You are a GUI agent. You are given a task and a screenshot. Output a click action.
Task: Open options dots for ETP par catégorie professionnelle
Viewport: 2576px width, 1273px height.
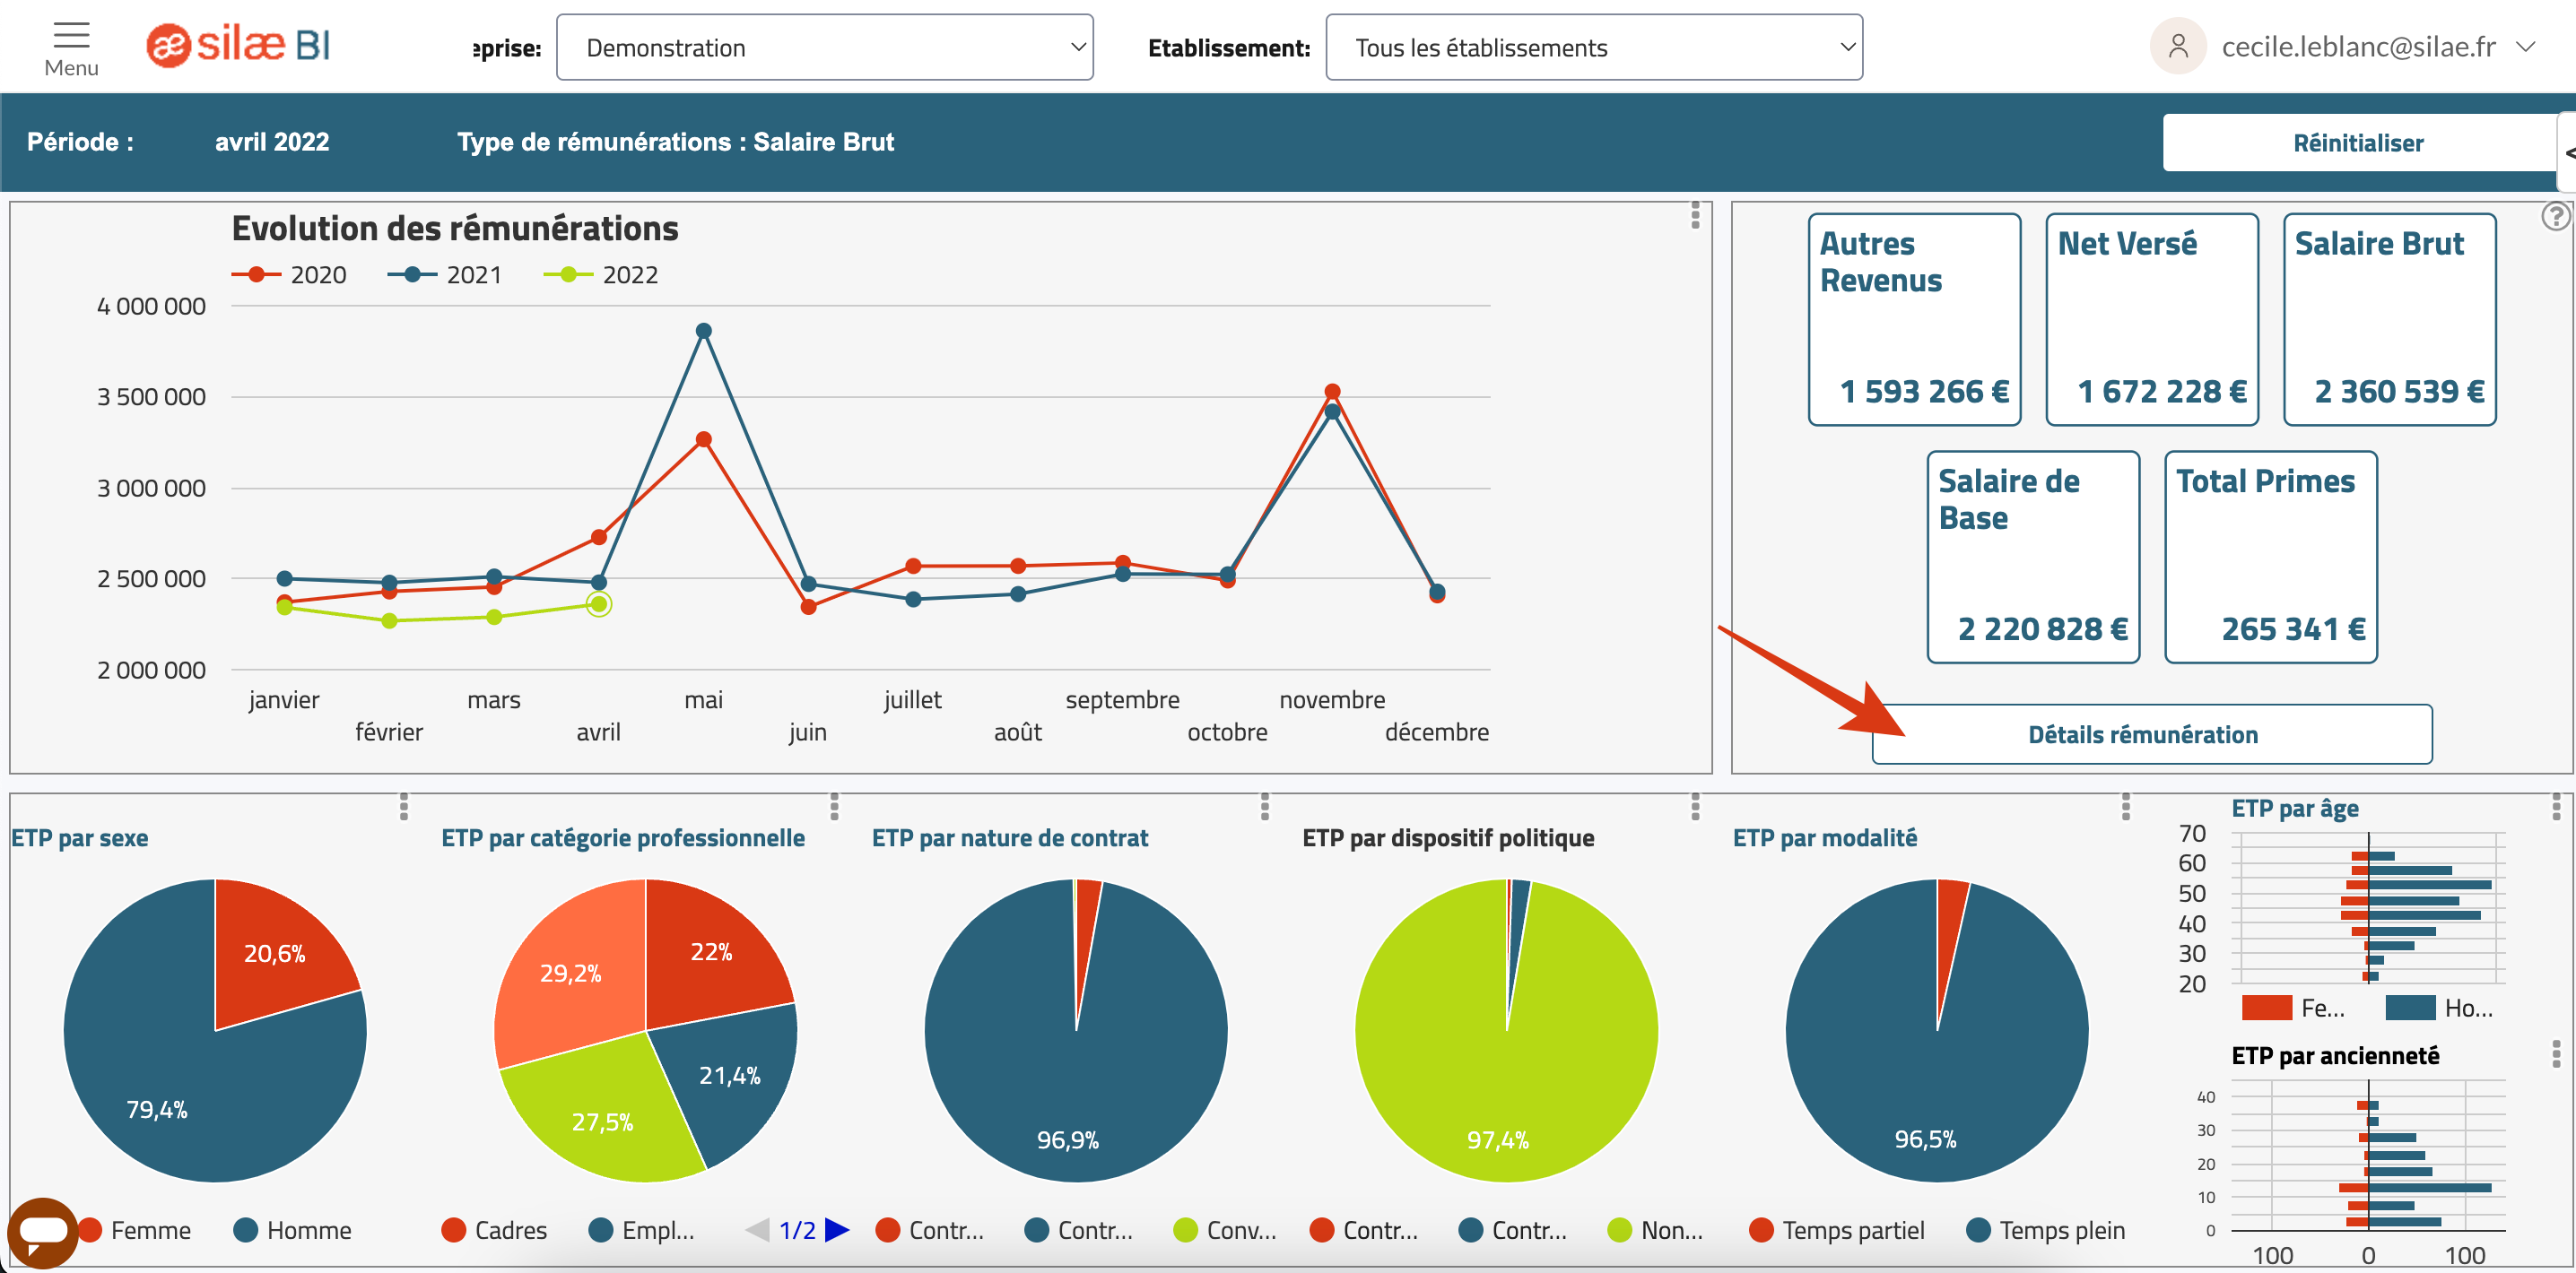pos(834,808)
